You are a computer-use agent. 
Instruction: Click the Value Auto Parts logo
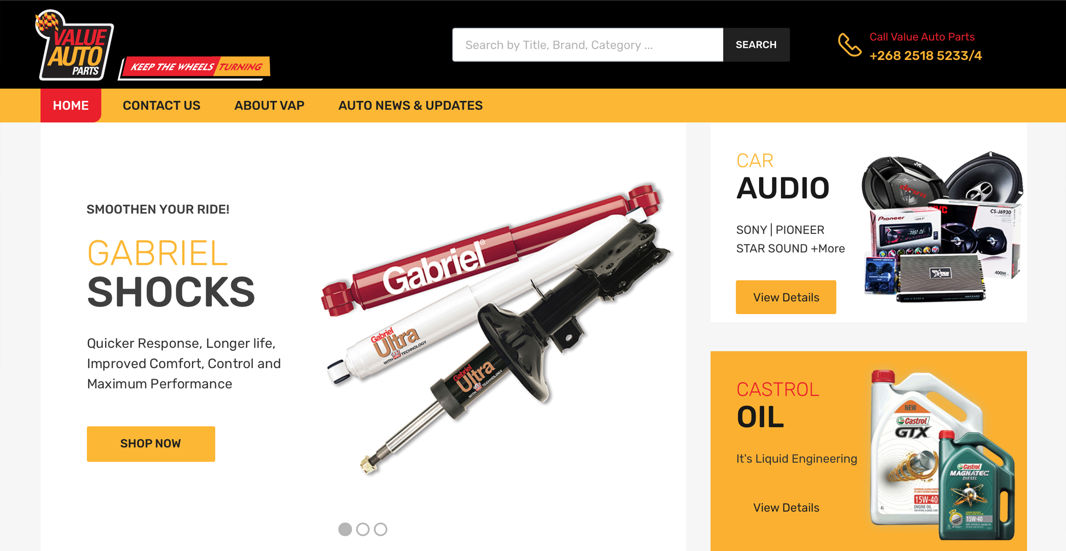click(x=74, y=45)
